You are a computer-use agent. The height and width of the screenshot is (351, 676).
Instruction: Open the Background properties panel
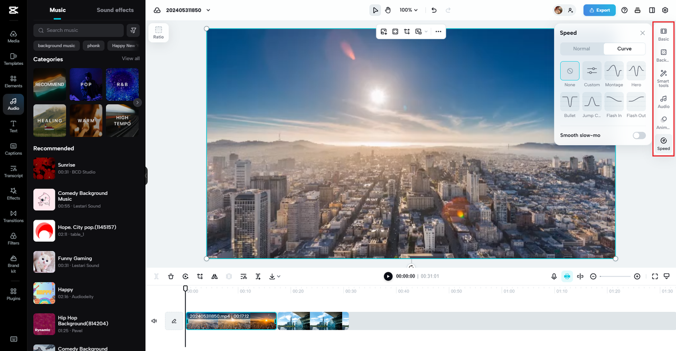click(663, 55)
